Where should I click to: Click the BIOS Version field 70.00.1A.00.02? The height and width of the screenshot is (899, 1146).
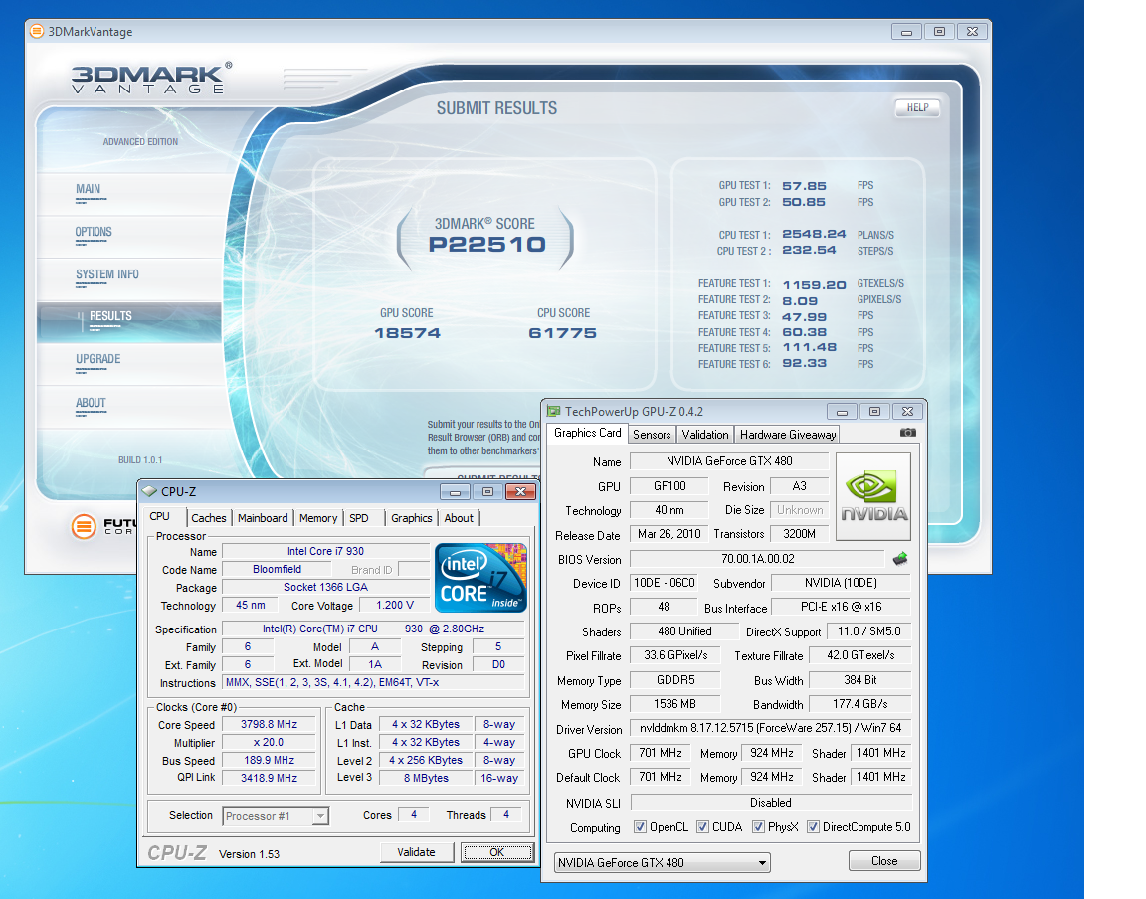(757, 559)
